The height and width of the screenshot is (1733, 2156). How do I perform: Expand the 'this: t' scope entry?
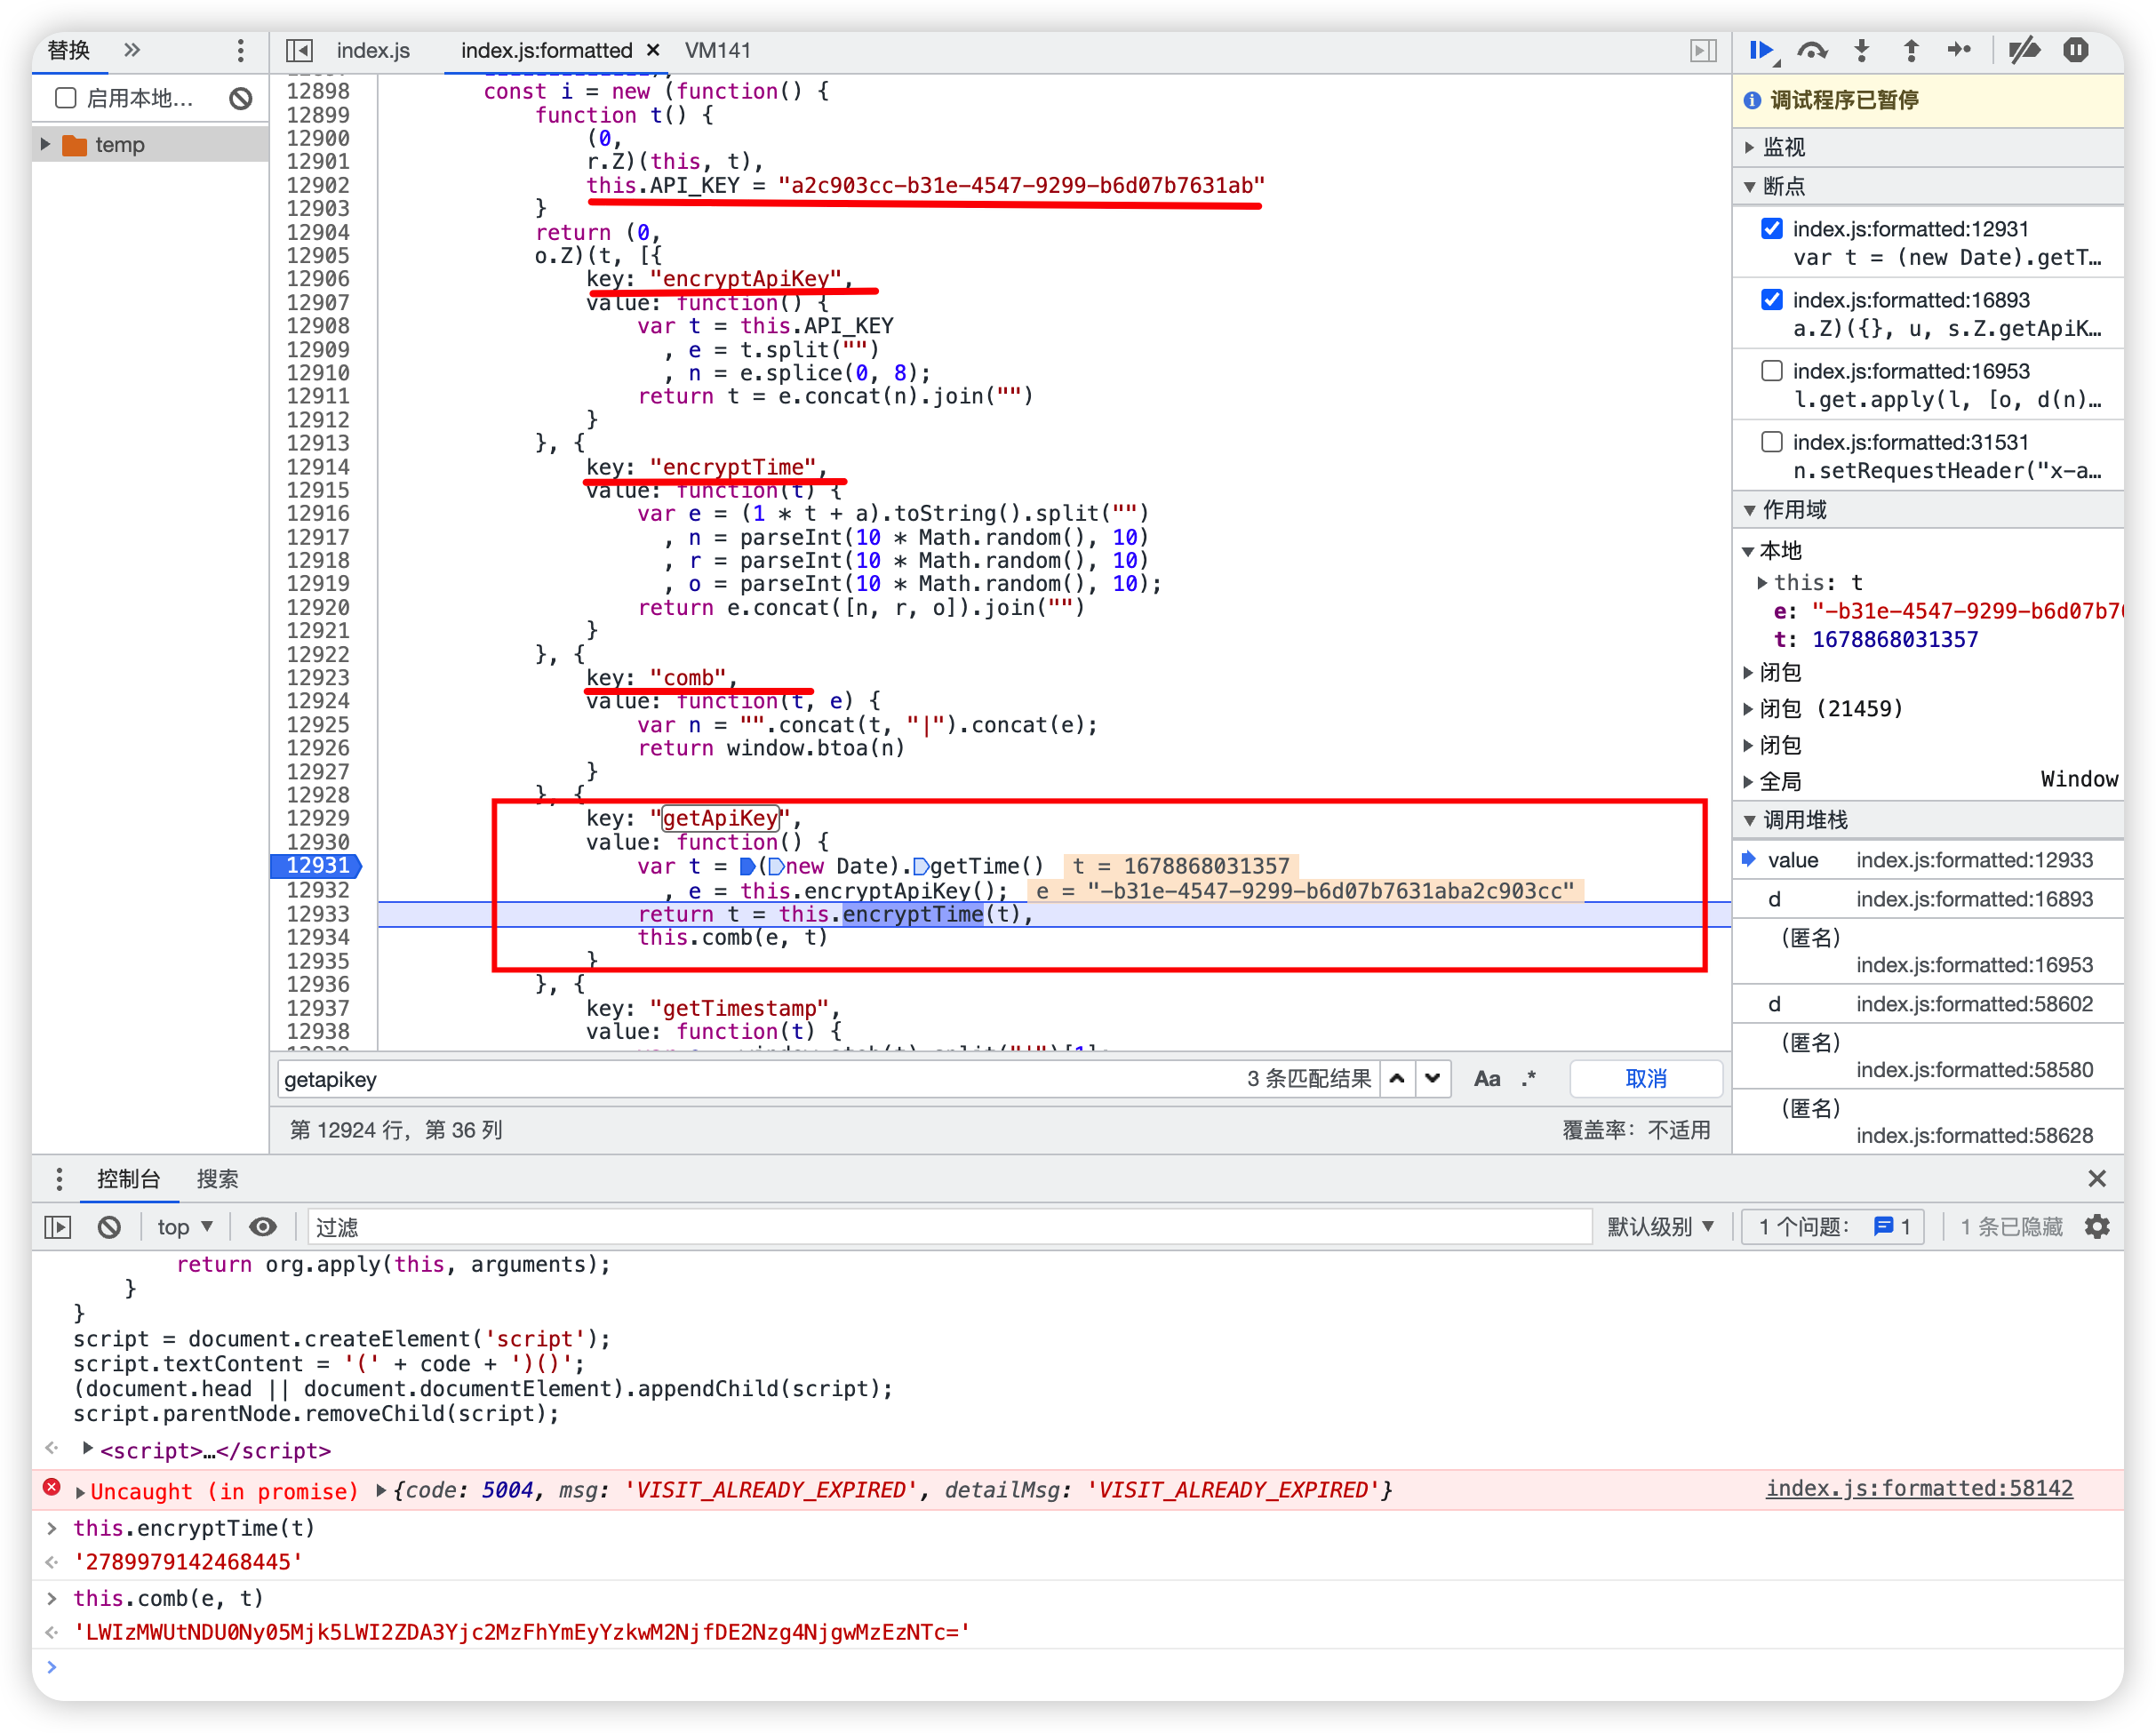coord(1762,582)
